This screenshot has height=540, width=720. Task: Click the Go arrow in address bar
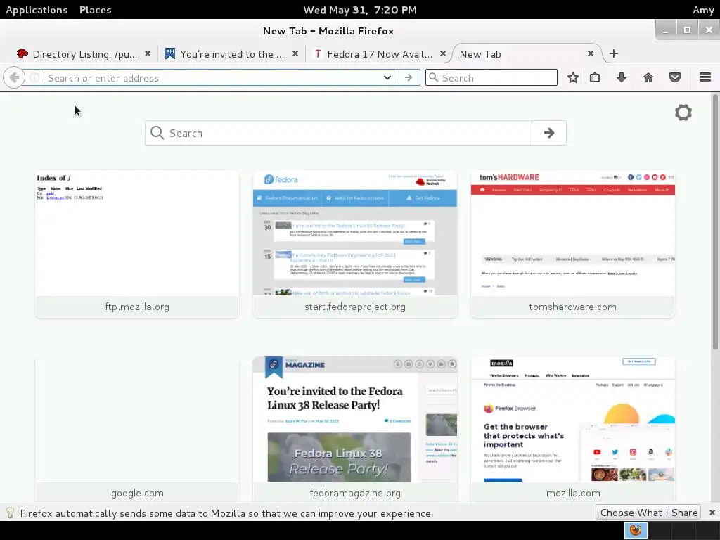click(x=409, y=77)
